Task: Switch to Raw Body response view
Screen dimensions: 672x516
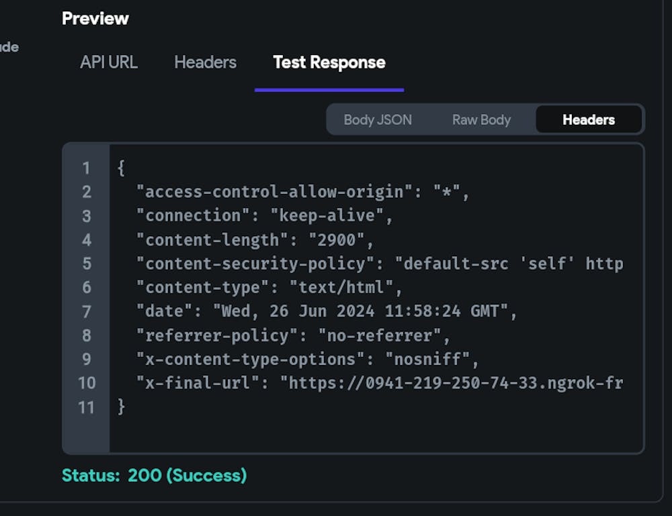Action: pos(481,120)
